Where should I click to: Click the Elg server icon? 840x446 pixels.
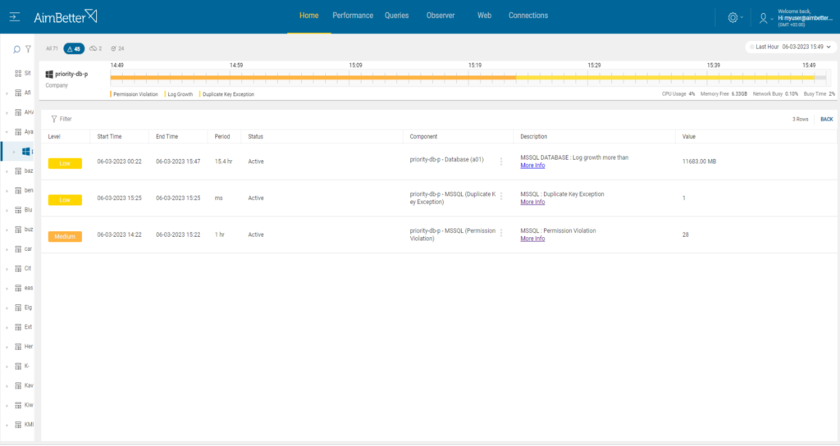tap(18, 308)
